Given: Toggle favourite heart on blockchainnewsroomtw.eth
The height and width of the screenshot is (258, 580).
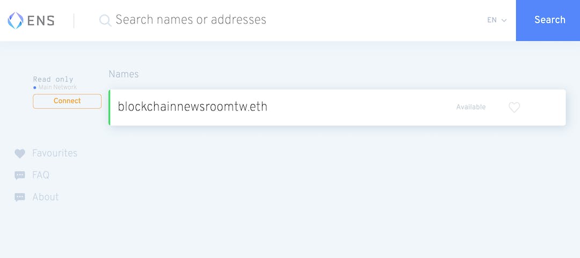Looking at the screenshot, I should (514, 107).
